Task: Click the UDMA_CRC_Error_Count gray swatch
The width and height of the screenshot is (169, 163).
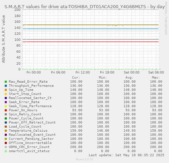Action: 6,147
